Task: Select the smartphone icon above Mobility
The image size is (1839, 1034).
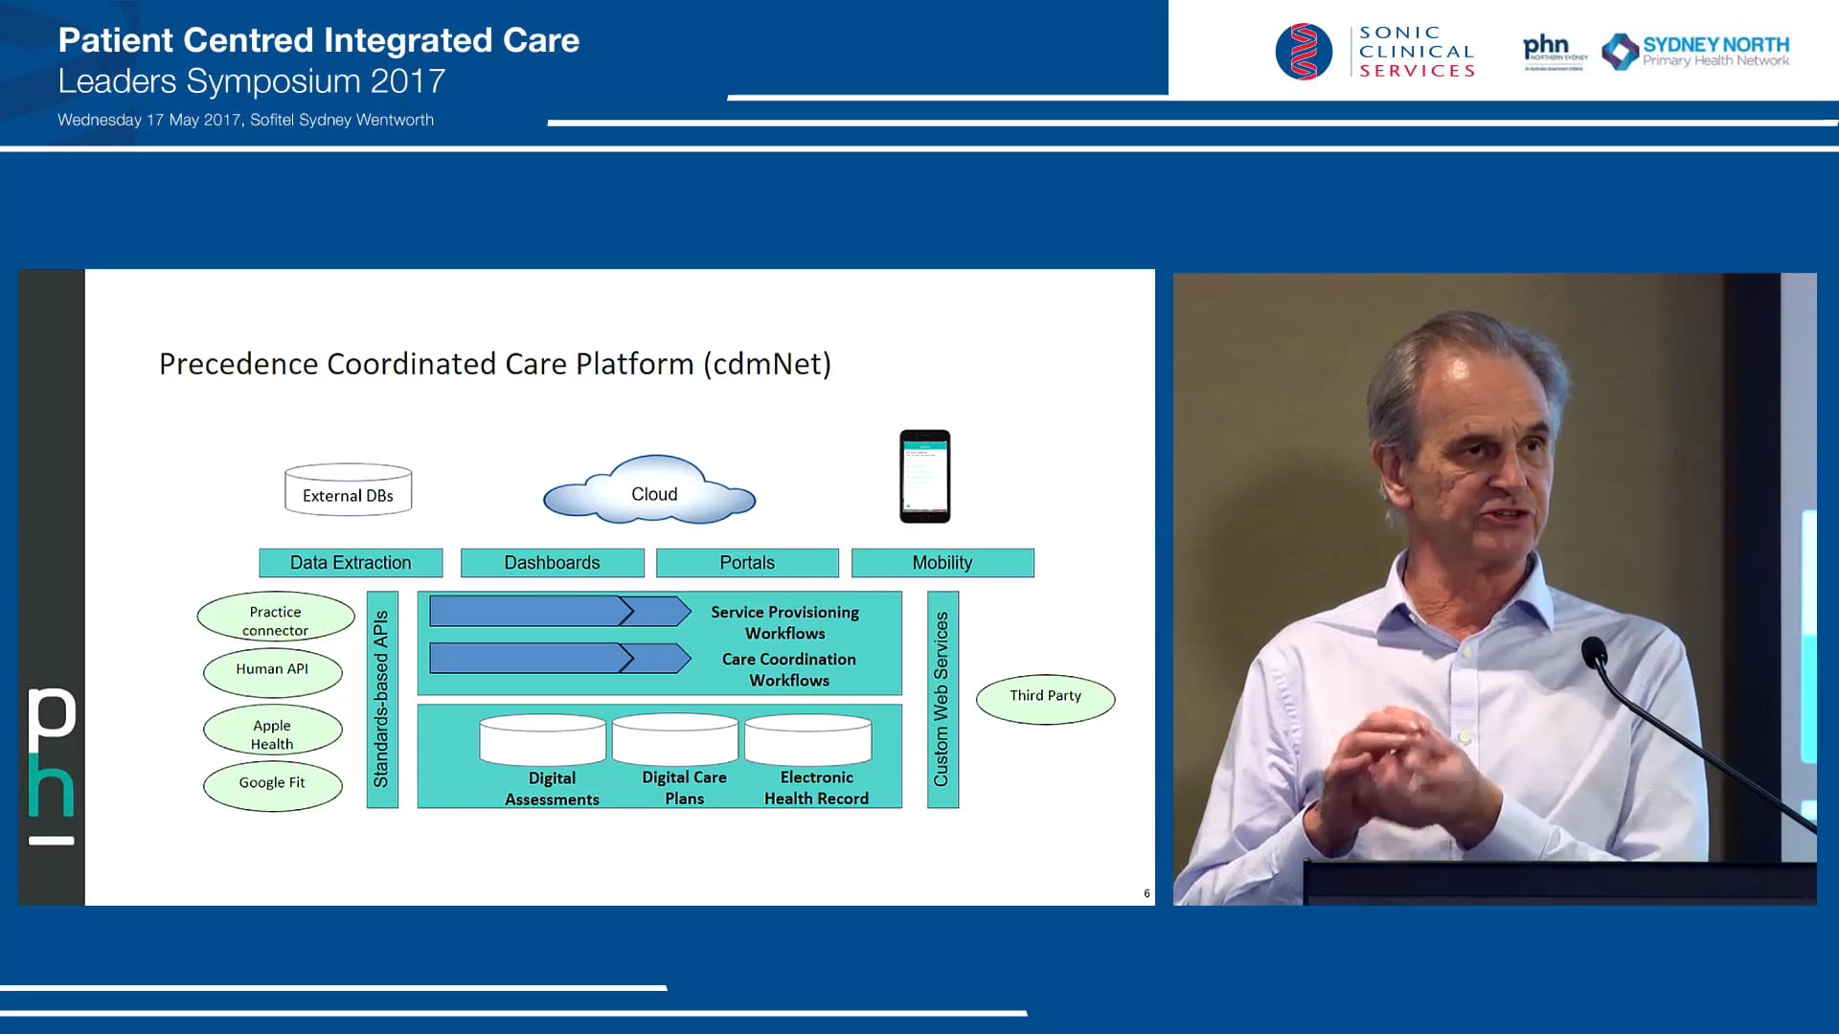Action: coord(923,476)
